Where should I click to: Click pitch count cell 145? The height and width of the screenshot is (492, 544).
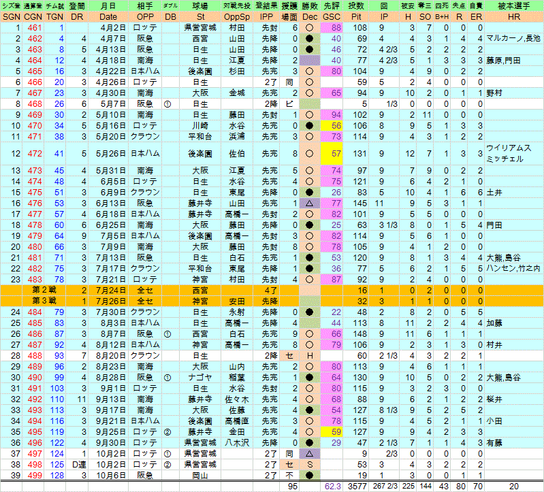359,203
